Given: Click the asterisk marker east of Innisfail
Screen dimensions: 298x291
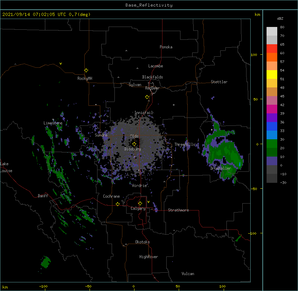Looking at the screenshot, I should [x=174, y=105].
